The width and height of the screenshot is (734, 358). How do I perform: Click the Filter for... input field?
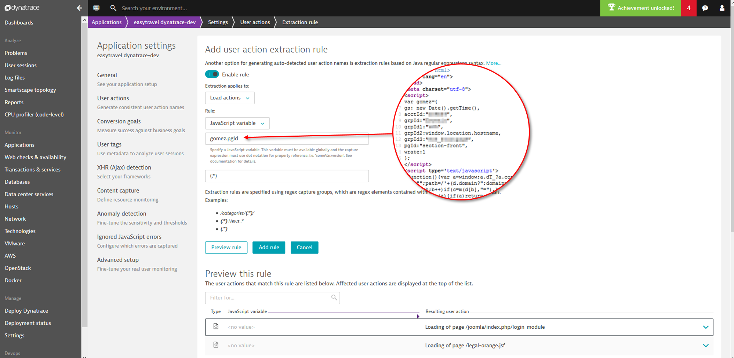[272, 298]
